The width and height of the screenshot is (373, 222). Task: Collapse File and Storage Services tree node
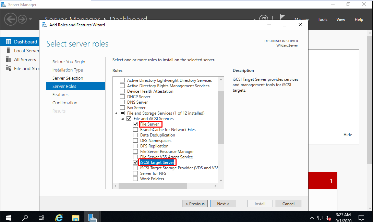tap(116, 113)
